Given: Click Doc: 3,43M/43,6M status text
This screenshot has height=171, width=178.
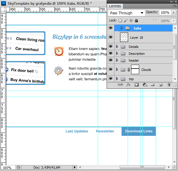Looking at the screenshot, I should [x=47, y=167].
